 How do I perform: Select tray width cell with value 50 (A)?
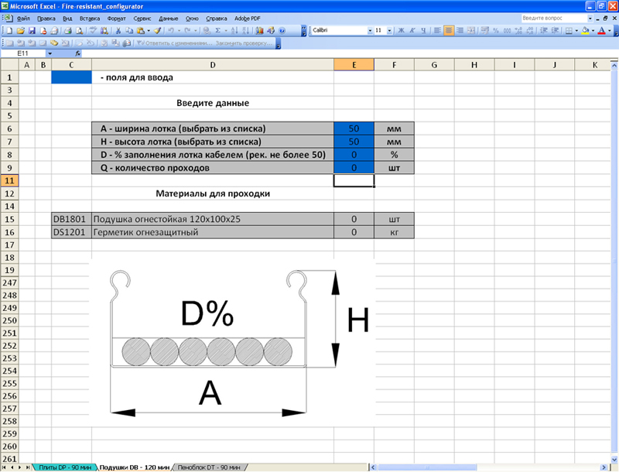[354, 128]
